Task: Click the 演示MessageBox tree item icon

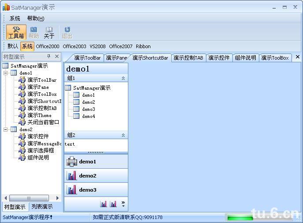Action: point(22,144)
